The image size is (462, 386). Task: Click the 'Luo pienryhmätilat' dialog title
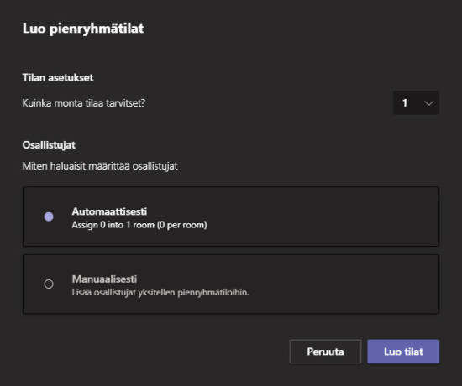pos(83,29)
